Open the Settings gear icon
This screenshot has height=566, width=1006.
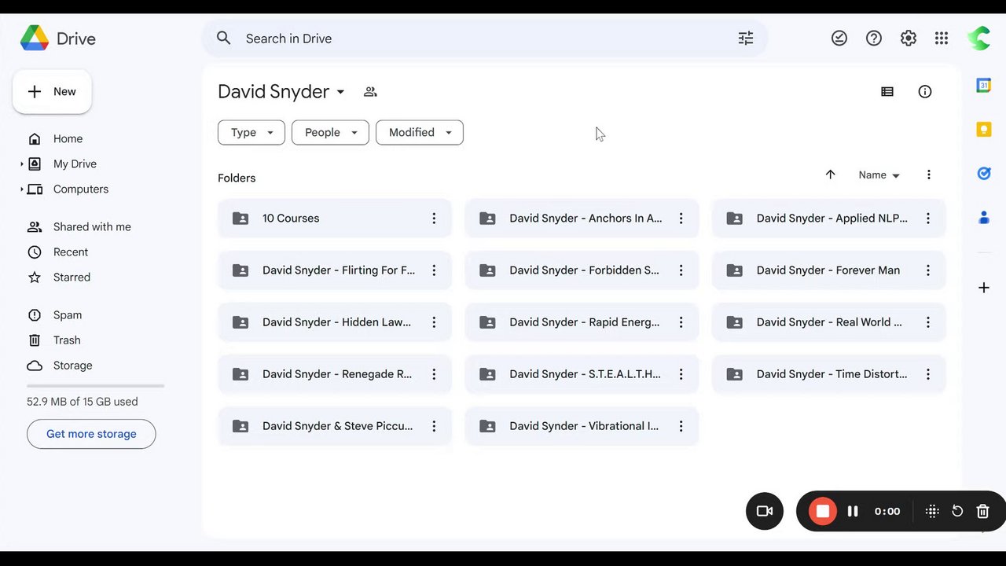tap(909, 39)
